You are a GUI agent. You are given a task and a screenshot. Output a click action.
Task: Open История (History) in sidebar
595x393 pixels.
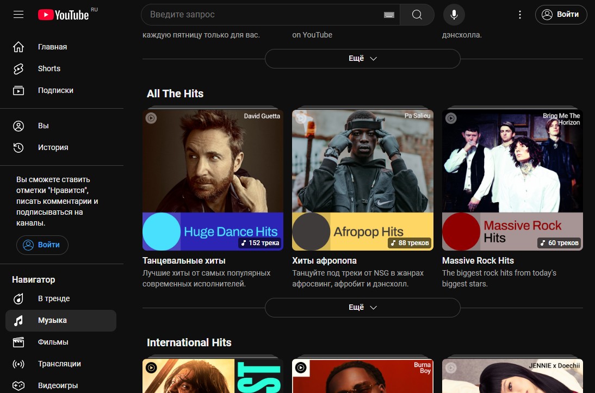coord(53,147)
